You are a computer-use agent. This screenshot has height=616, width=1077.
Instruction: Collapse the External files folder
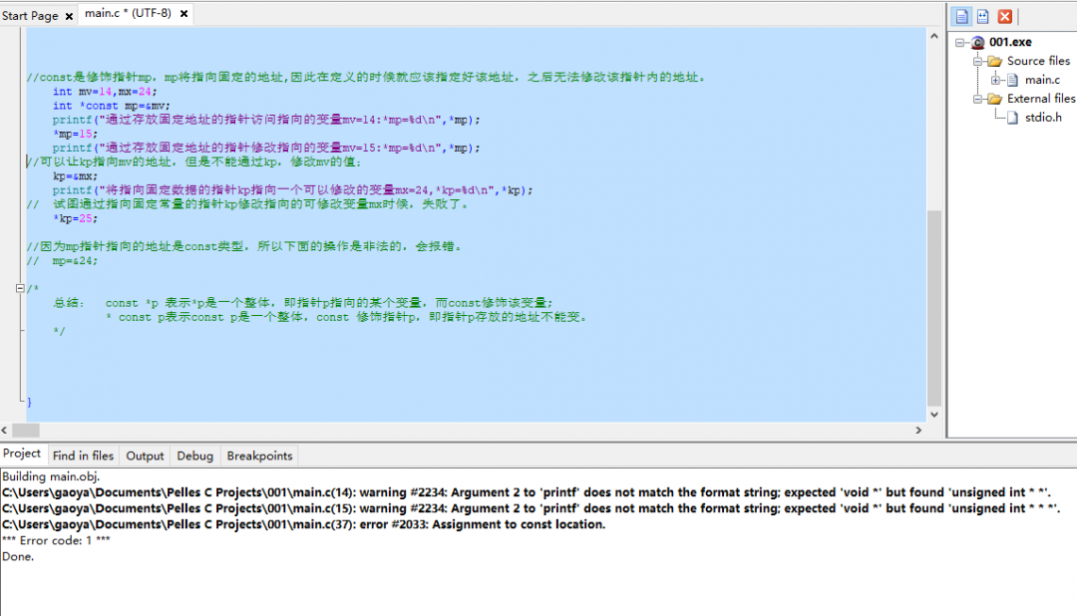click(977, 99)
